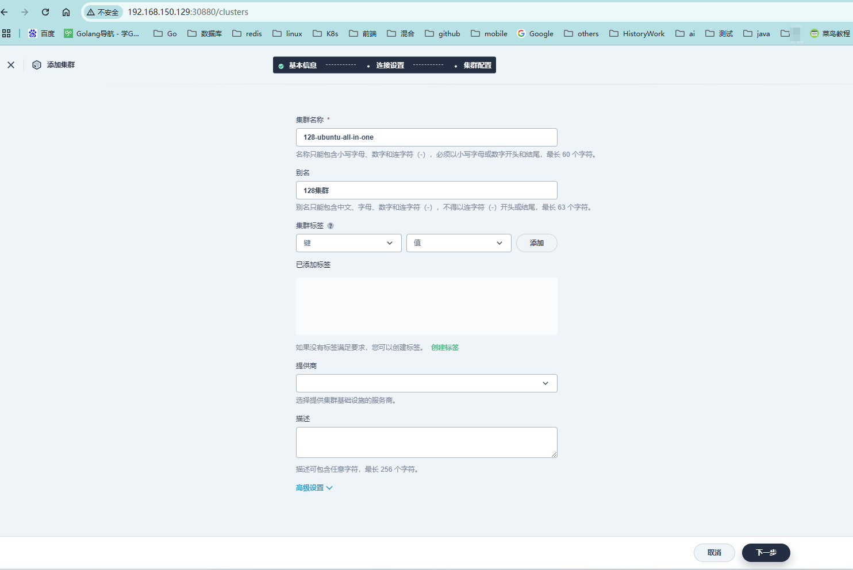
Task: Open the K8s bookmark folder
Action: pyautogui.click(x=325, y=33)
